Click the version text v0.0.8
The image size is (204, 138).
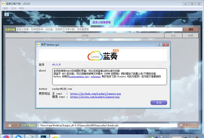pos(56,65)
